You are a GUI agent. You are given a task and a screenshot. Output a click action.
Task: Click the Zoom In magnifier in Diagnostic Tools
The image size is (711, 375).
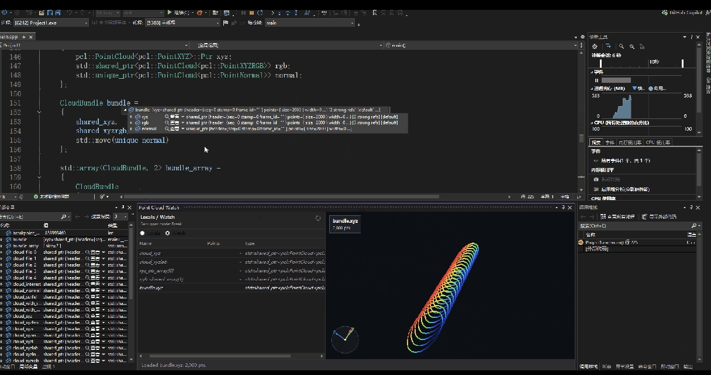(622, 46)
